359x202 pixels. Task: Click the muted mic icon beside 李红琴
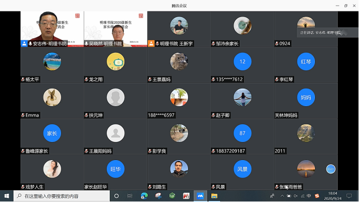tap(277, 79)
